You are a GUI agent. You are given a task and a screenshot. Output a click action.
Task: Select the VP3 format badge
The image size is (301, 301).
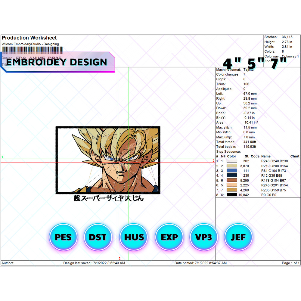[x=203, y=237]
